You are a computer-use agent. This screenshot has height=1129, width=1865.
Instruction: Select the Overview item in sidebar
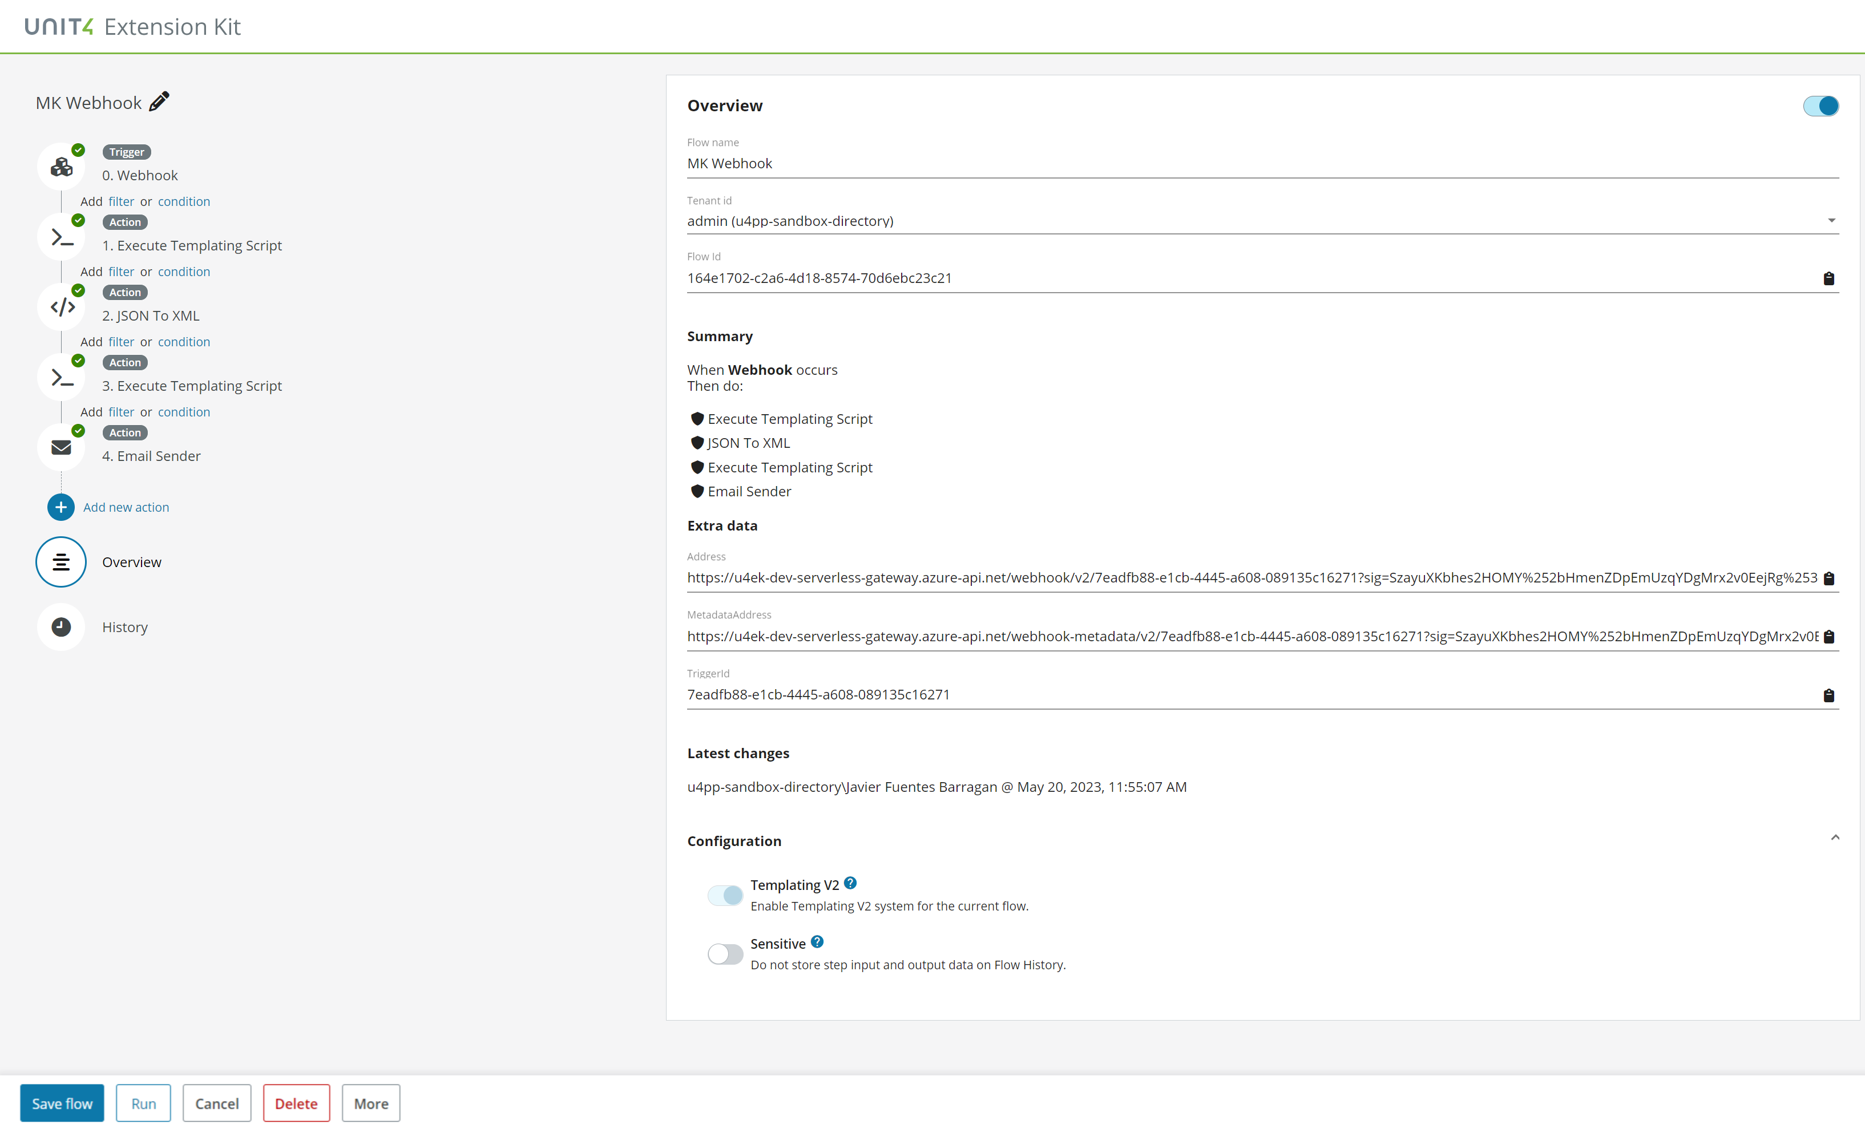(132, 563)
